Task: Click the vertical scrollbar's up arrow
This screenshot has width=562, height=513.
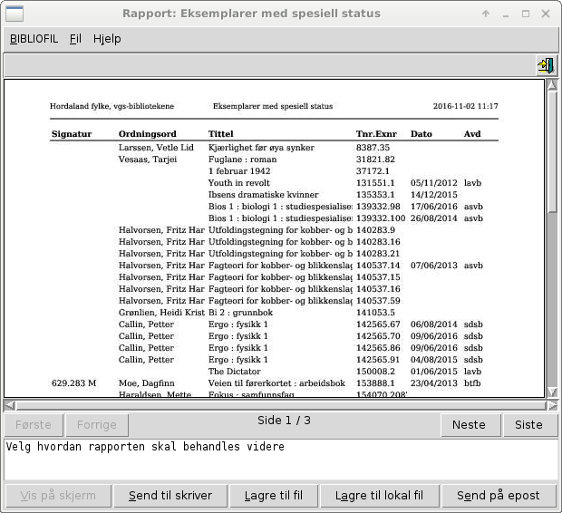Action: (x=552, y=85)
